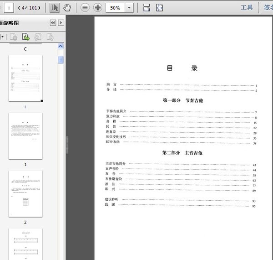The height and width of the screenshot is (260, 273).
Task: Open the 签名 (Sign) pane
Action: [268, 8]
